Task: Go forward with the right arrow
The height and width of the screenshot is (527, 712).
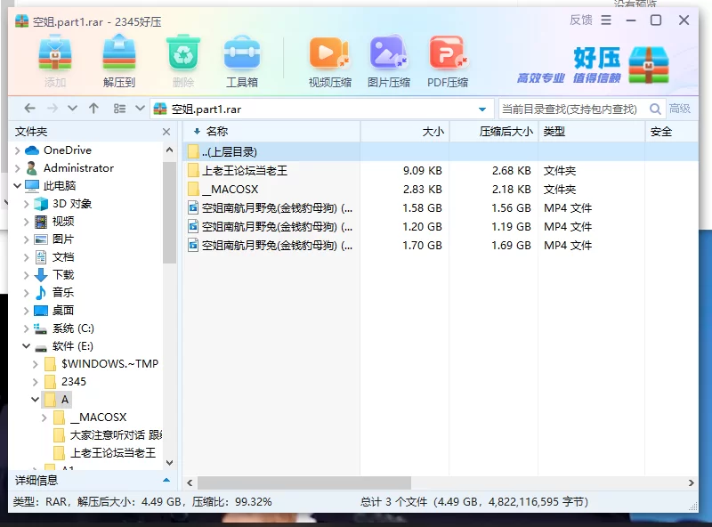Action: (x=53, y=108)
